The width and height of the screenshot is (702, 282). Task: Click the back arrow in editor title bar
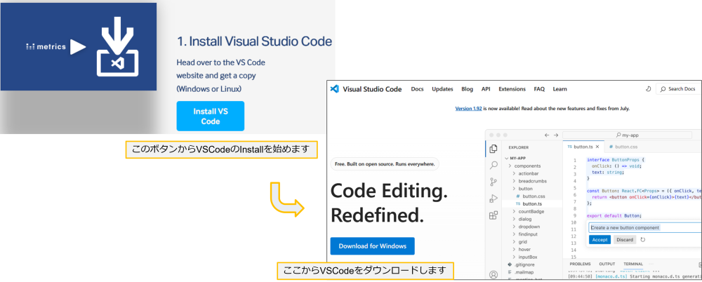547,135
